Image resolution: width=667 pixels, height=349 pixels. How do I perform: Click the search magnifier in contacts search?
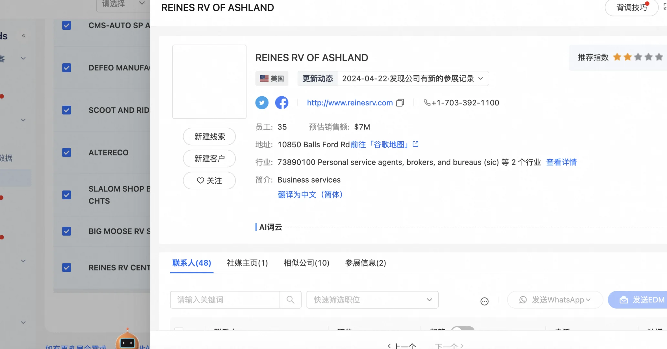290,300
